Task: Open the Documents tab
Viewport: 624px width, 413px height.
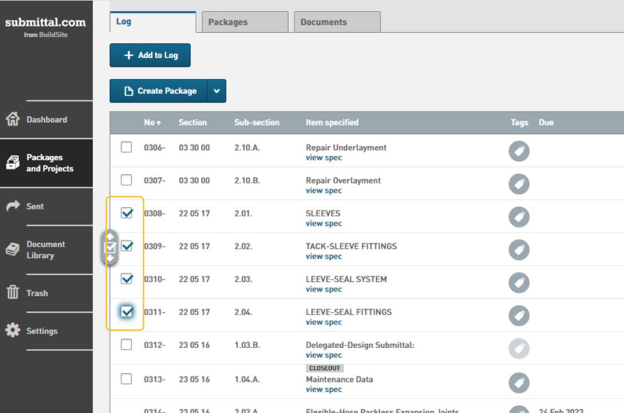Action: (x=337, y=22)
